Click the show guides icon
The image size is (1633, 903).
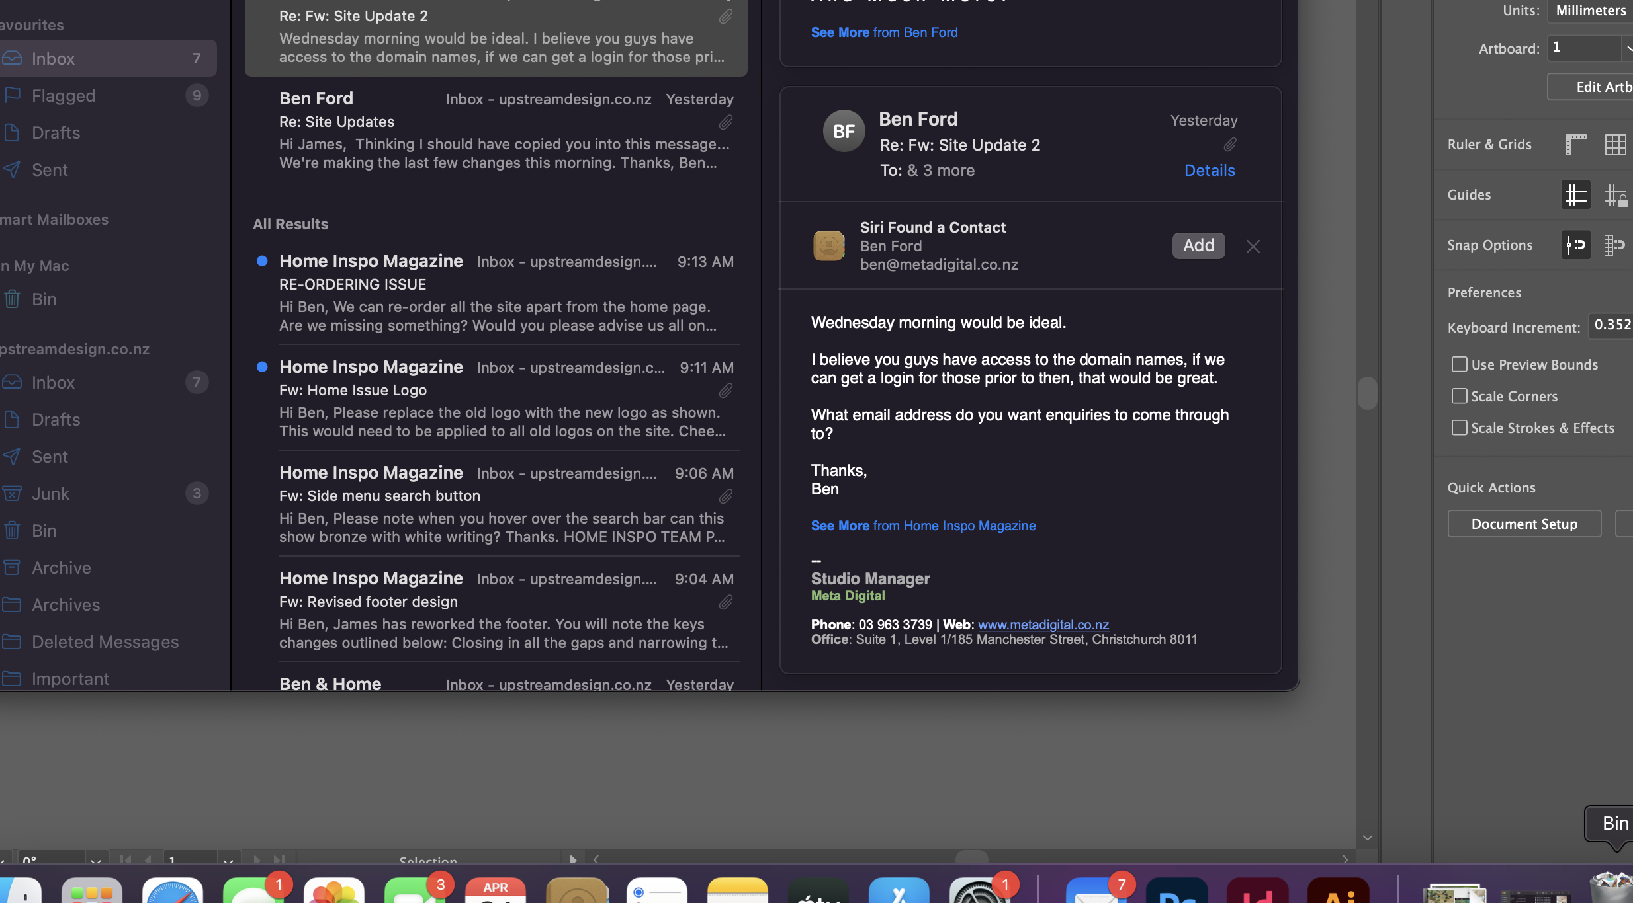1575,195
